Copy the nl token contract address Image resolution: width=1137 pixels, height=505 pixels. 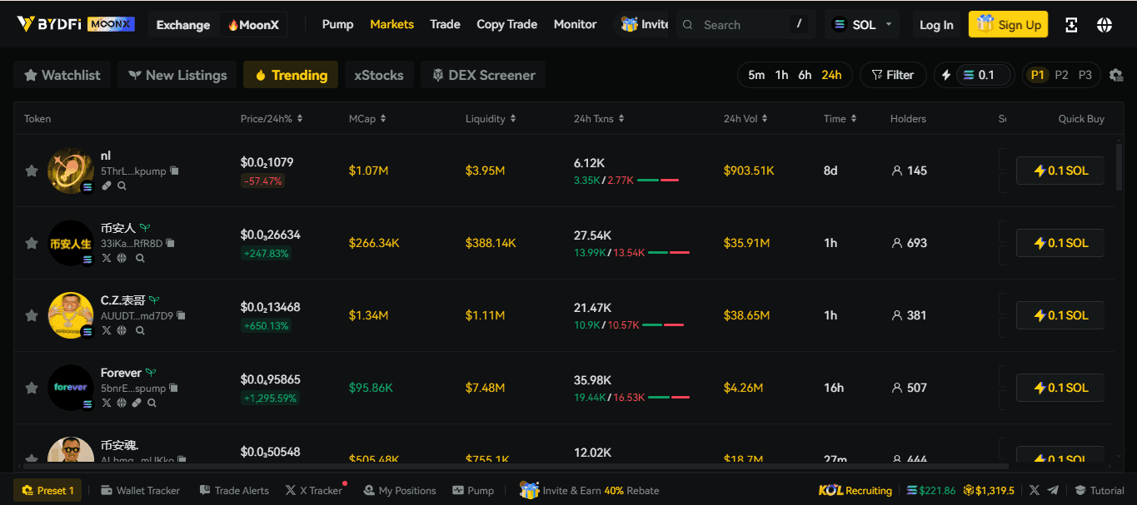tap(174, 171)
